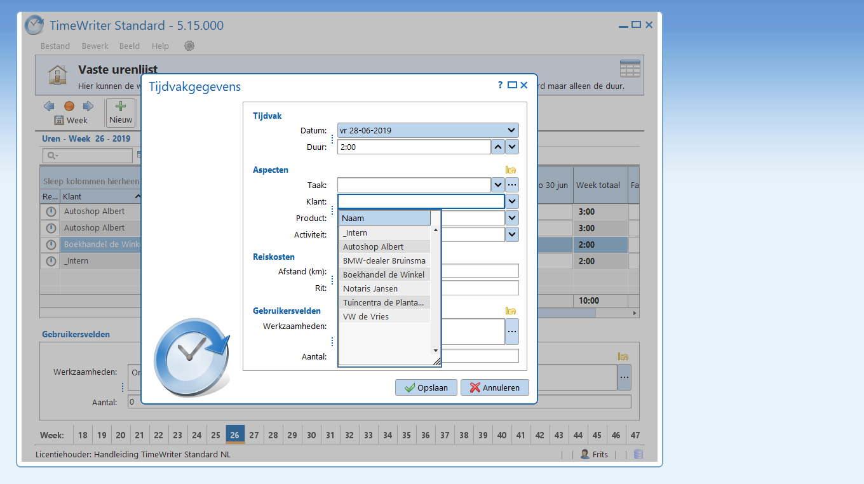The height and width of the screenshot is (484, 864).
Task: Open the Bewerk menu
Action: 95,46
